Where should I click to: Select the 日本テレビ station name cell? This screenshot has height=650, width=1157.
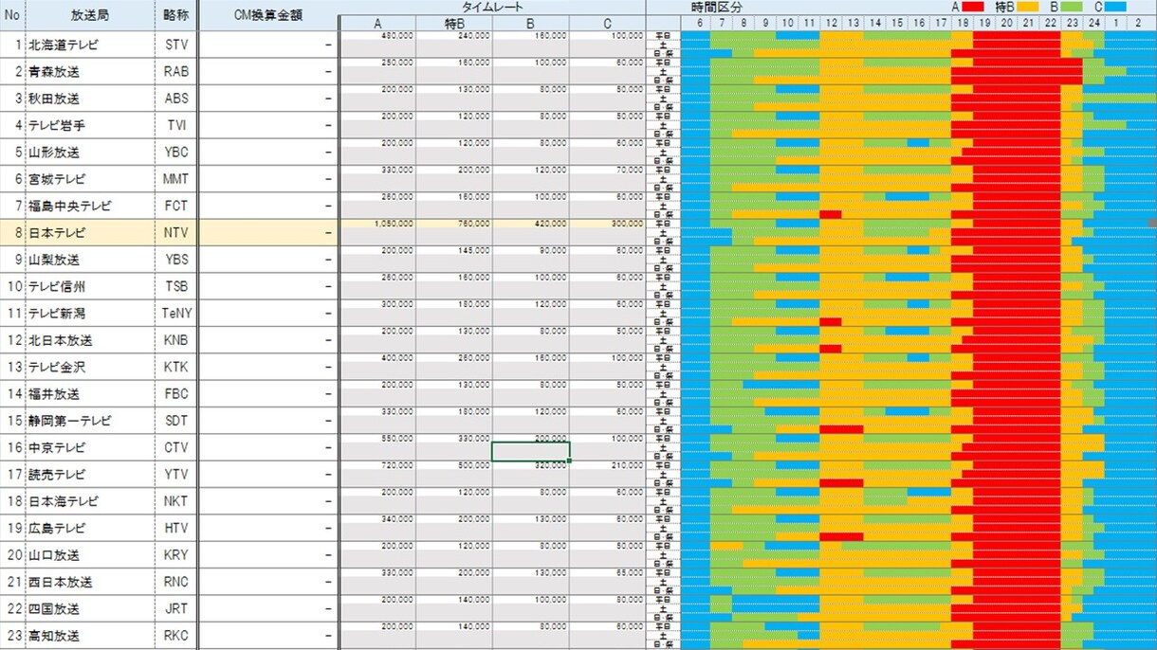click(90, 232)
